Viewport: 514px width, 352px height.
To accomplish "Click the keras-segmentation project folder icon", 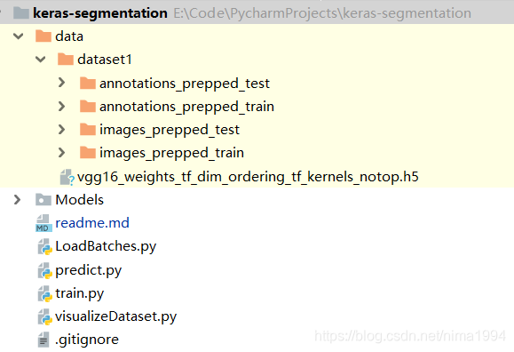I will (21, 13).
